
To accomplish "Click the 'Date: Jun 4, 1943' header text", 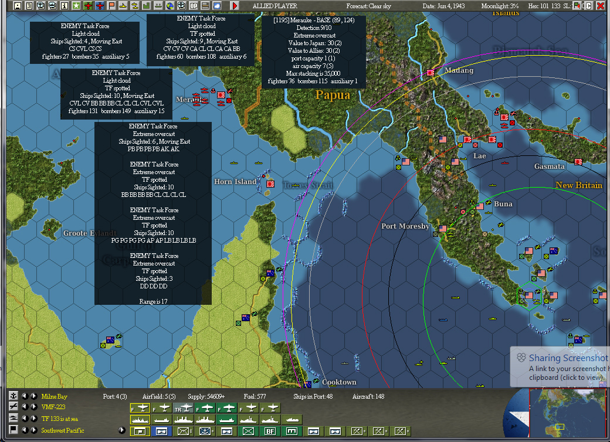I will (x=445, y=6).
